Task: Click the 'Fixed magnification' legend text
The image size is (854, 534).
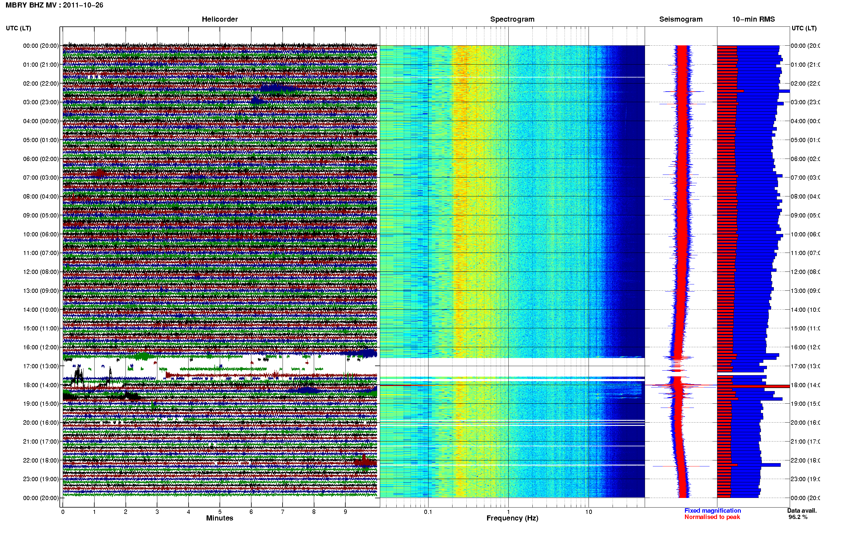Action: point(713,511)
